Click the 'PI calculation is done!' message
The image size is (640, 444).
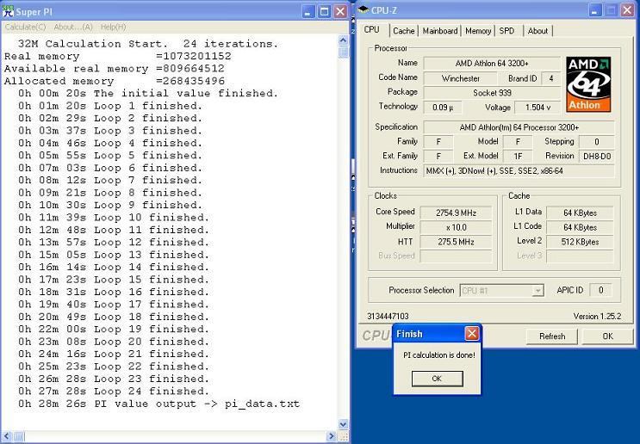pos(438,355)
